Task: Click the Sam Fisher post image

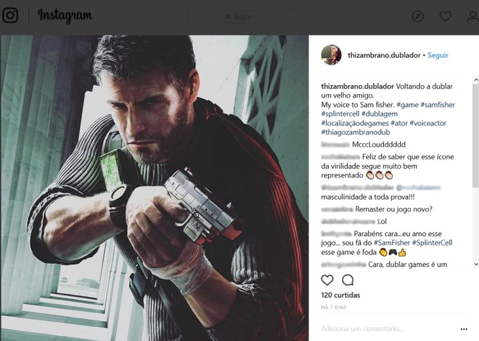Action: 154,188
